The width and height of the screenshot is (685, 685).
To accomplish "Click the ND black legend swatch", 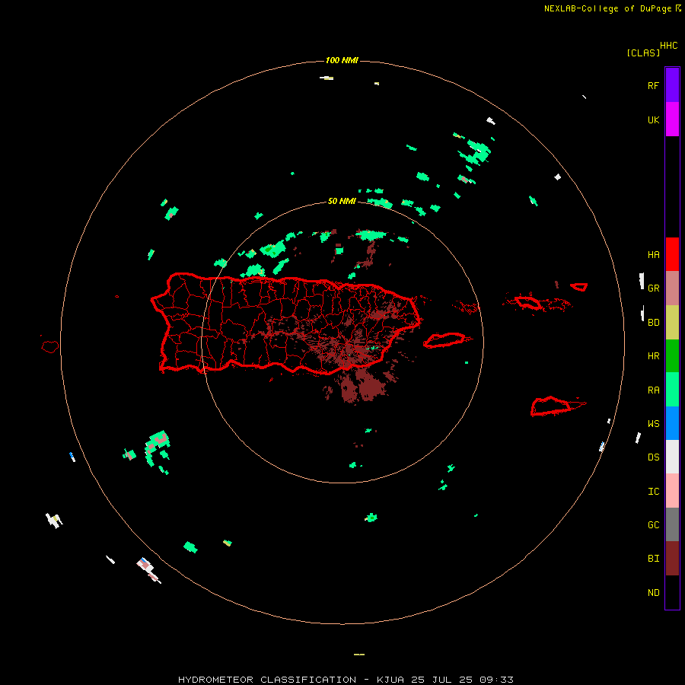I will coord(672,592).
